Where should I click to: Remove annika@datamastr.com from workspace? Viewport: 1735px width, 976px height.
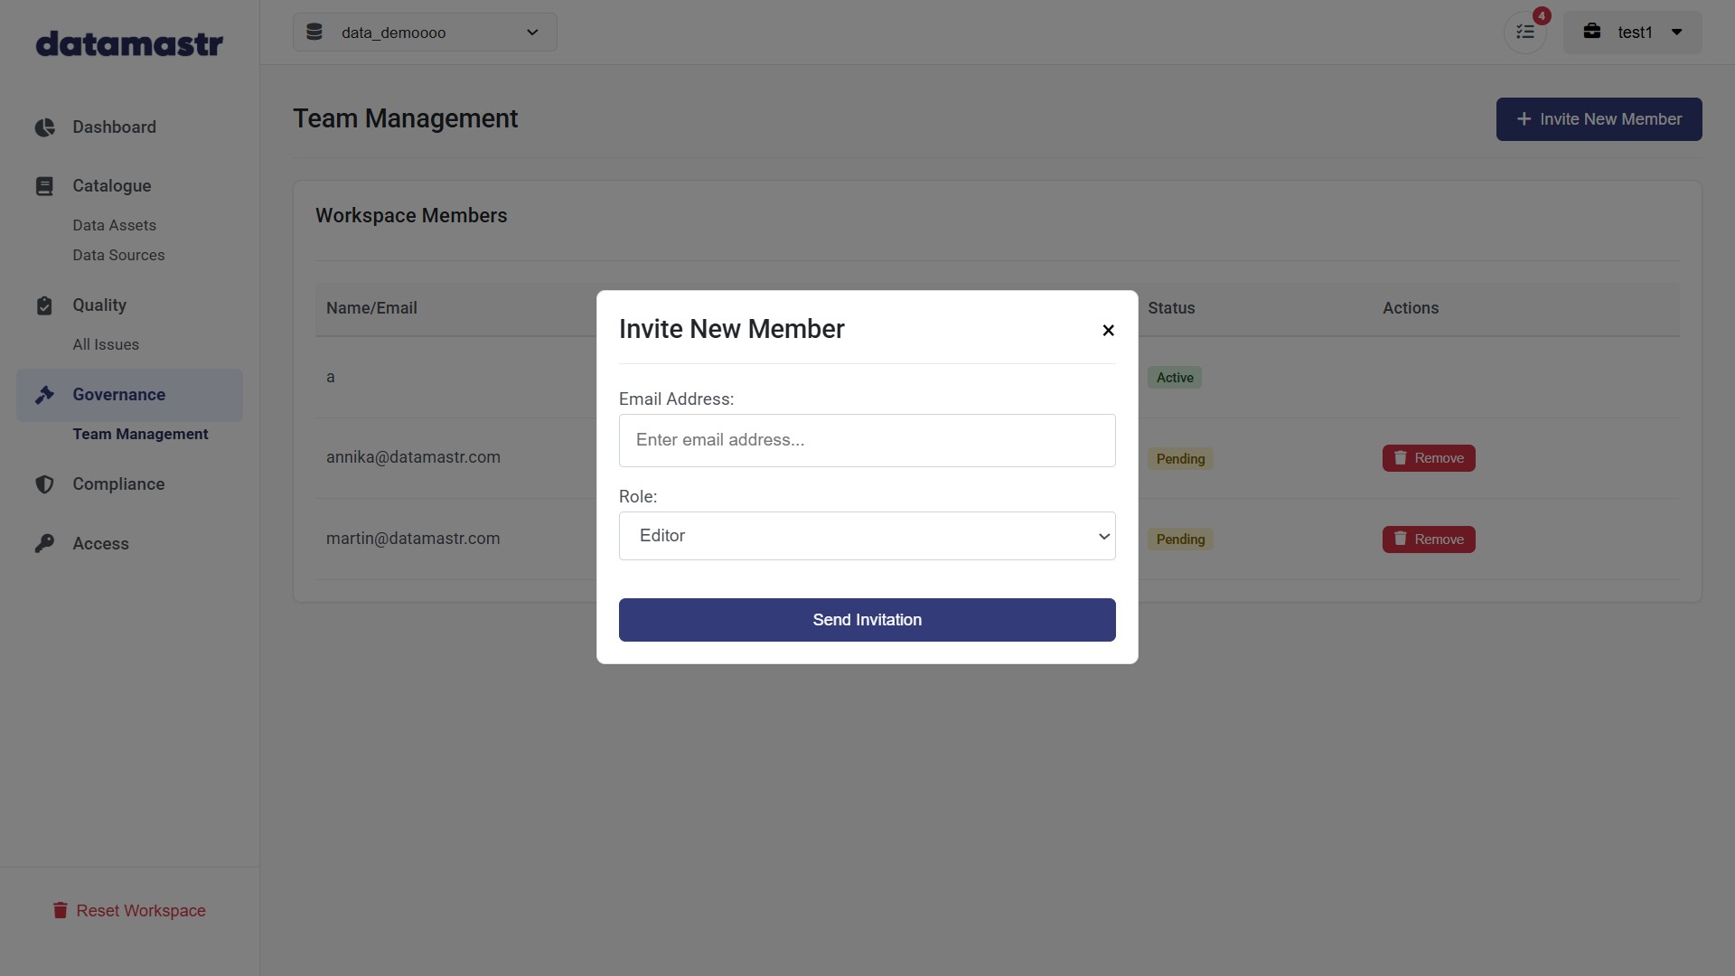click(1428, 458)
